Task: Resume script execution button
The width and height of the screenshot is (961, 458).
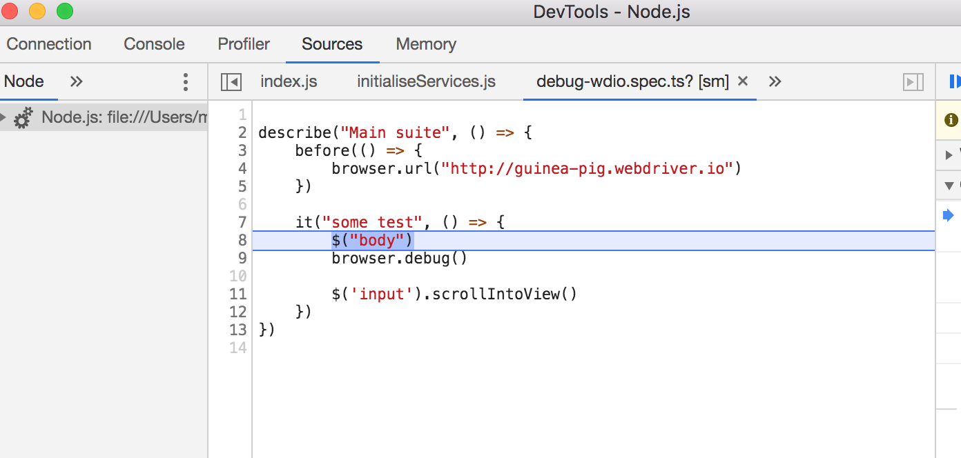Action: 955,81
